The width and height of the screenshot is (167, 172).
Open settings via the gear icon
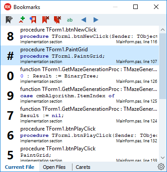(161, 167)
